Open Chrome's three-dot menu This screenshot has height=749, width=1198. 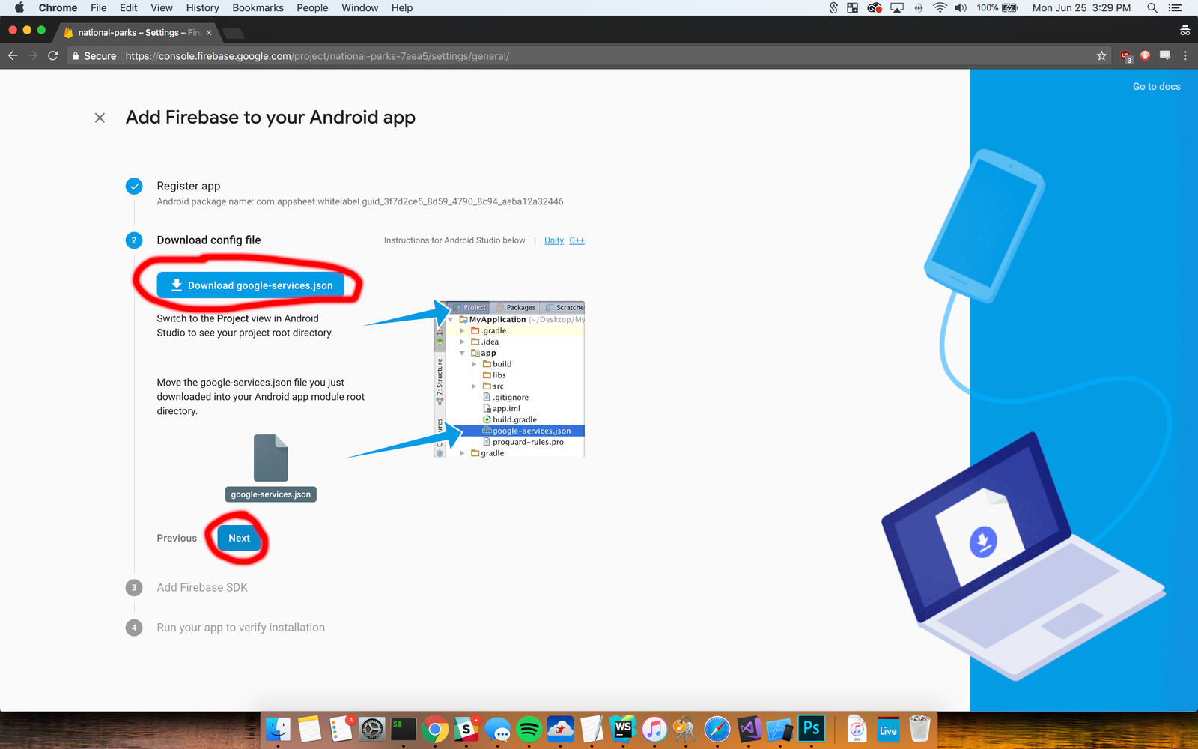coord(1185,56)
